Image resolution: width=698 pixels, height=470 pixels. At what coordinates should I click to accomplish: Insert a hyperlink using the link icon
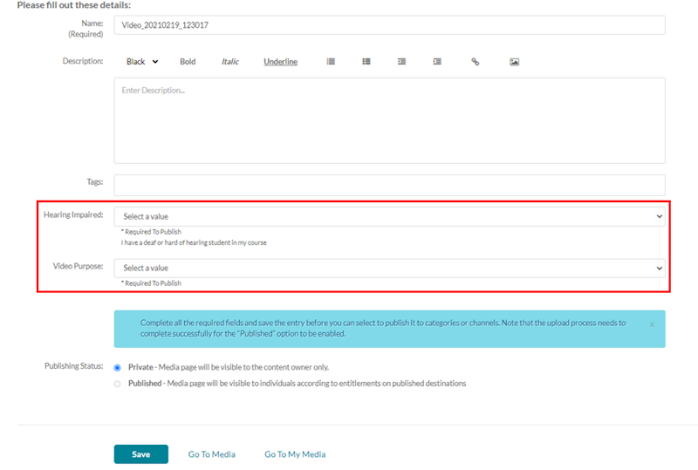pyautogui.click(x=476, y=62)
